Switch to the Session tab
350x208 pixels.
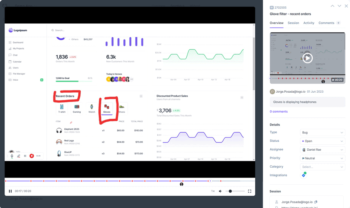click(x=293, y=23)
